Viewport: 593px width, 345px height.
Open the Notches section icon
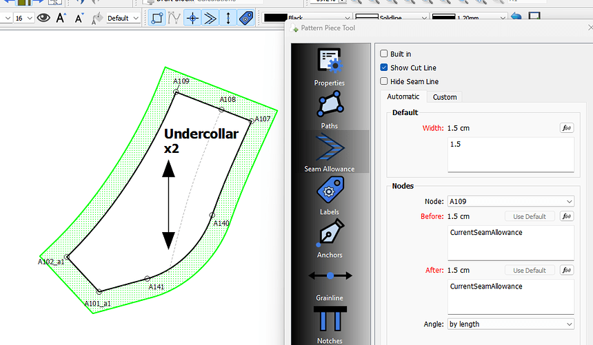pos(330,320)
